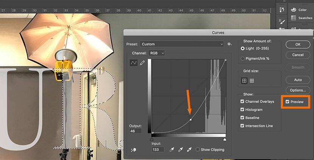Select the Pigment/Ink % radio button
Viewport: 314px width, 160px height.
242,58
